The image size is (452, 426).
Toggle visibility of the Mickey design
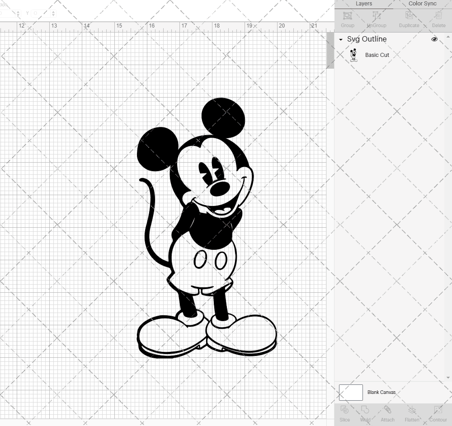tap(434, 39)
